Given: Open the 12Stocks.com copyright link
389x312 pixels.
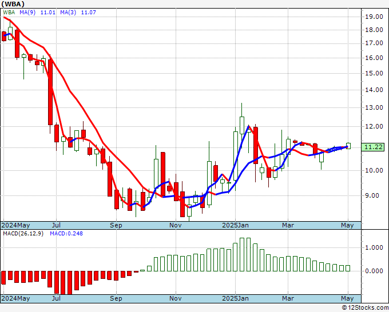Looking at the screenshot, I should 365,308.
